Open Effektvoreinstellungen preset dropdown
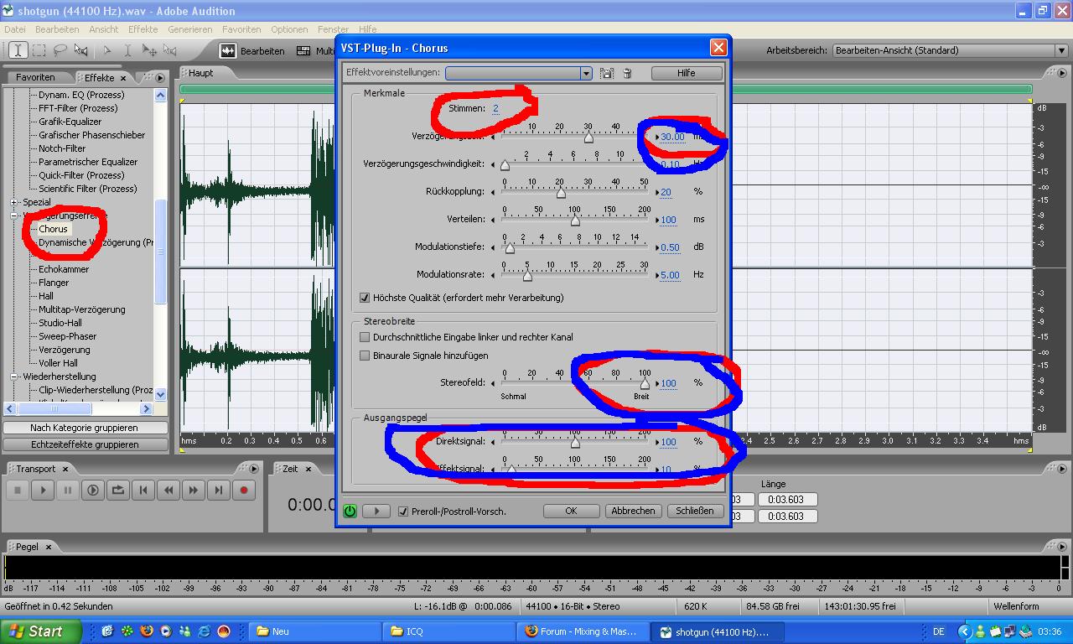Image resolution: width=1073 pixels, height=644 pixels. 586,74
